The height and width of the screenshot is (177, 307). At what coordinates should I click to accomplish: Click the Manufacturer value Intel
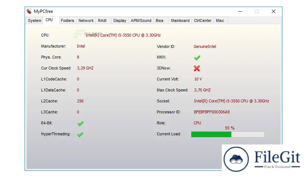coord(81,46)
